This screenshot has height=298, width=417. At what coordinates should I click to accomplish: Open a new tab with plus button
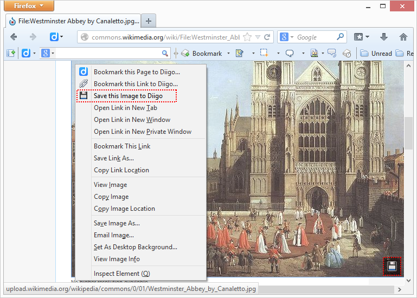coord(149,21)
